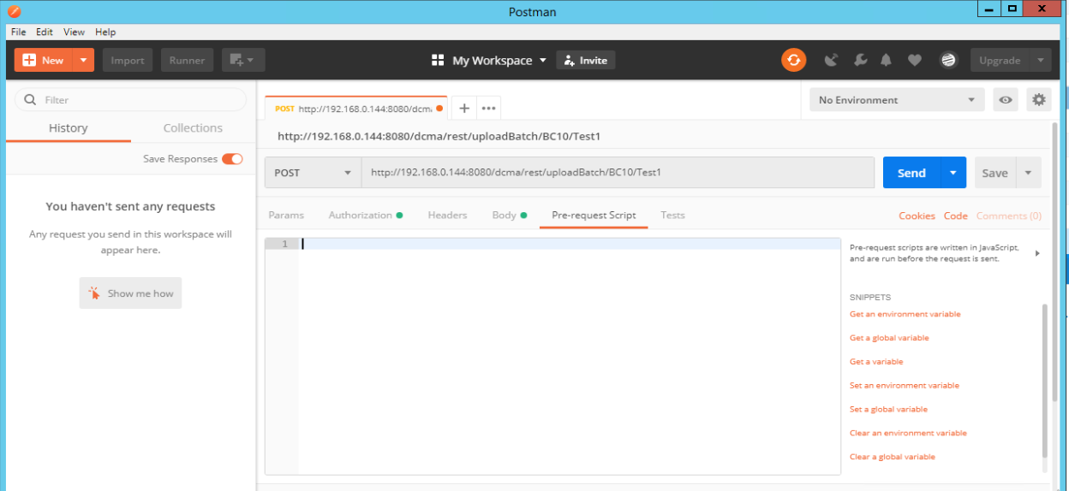Click the workspace grid icon
The image size is (1069, 491).
pos(438,60)
